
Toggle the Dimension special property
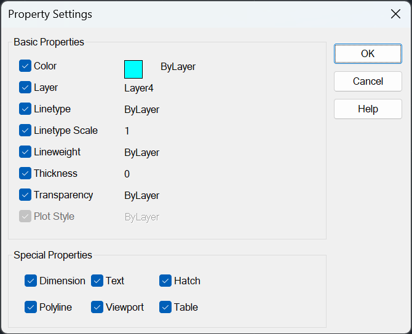point(31,281)
